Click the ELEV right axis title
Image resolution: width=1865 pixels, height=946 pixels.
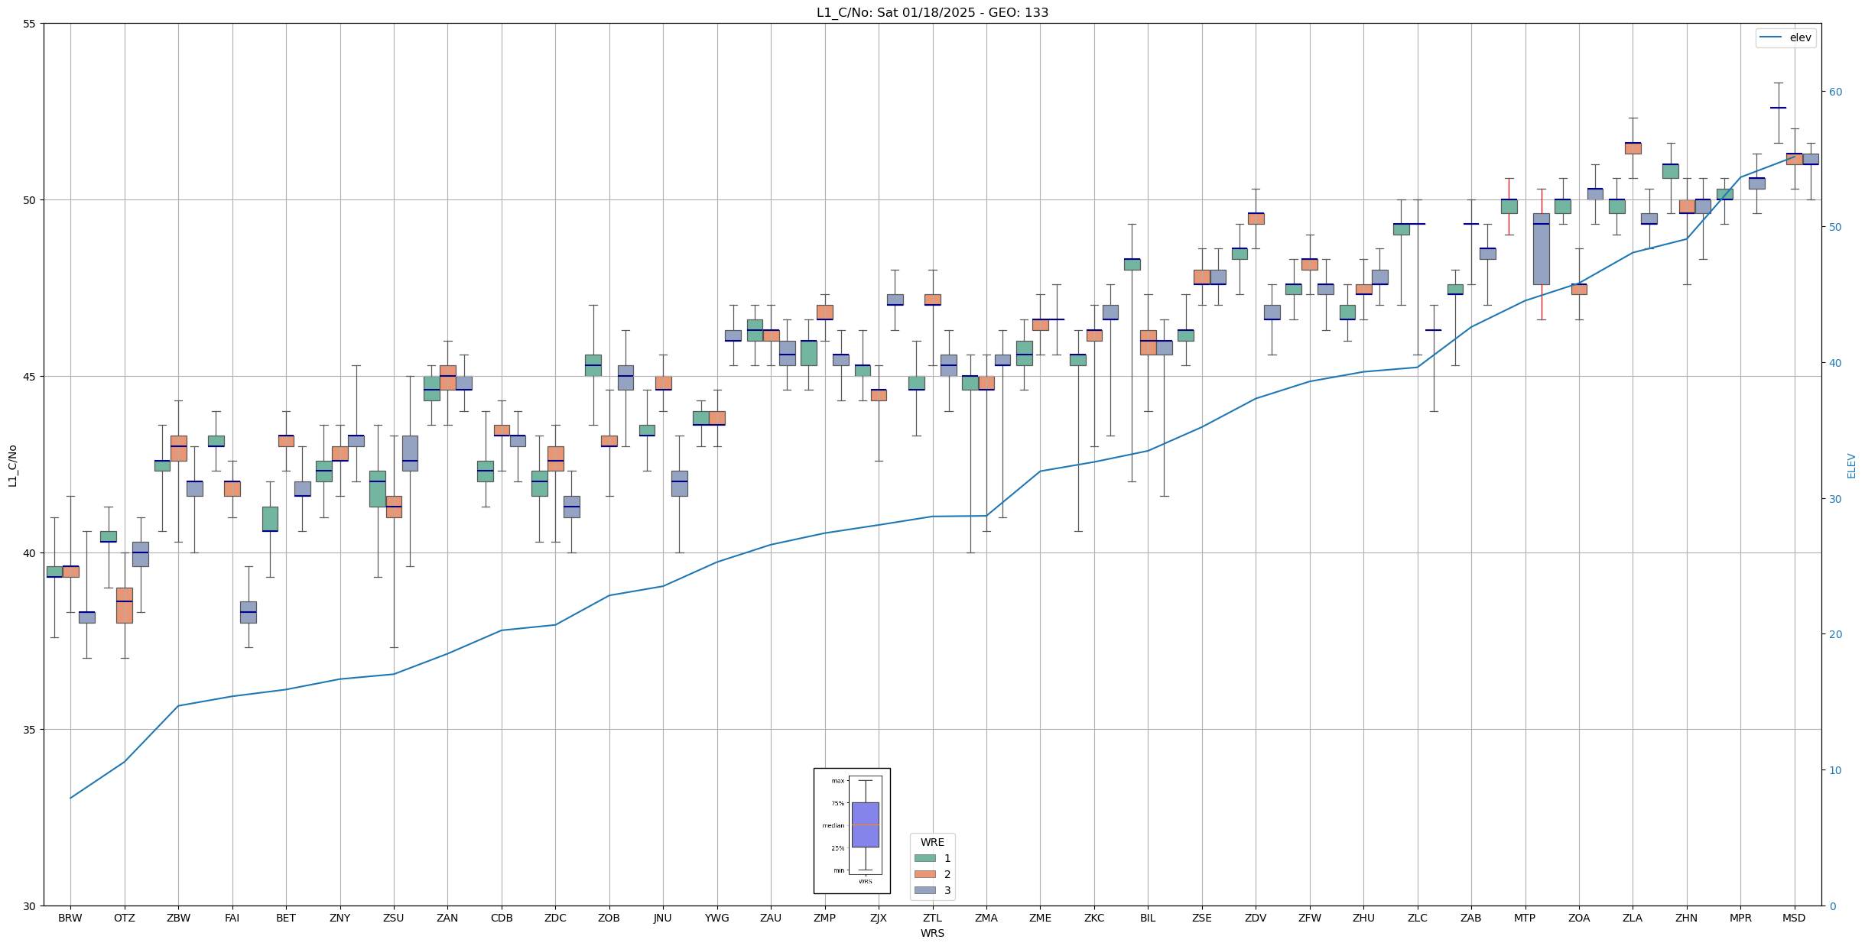pyautogui.click(x=1851, y=465)
